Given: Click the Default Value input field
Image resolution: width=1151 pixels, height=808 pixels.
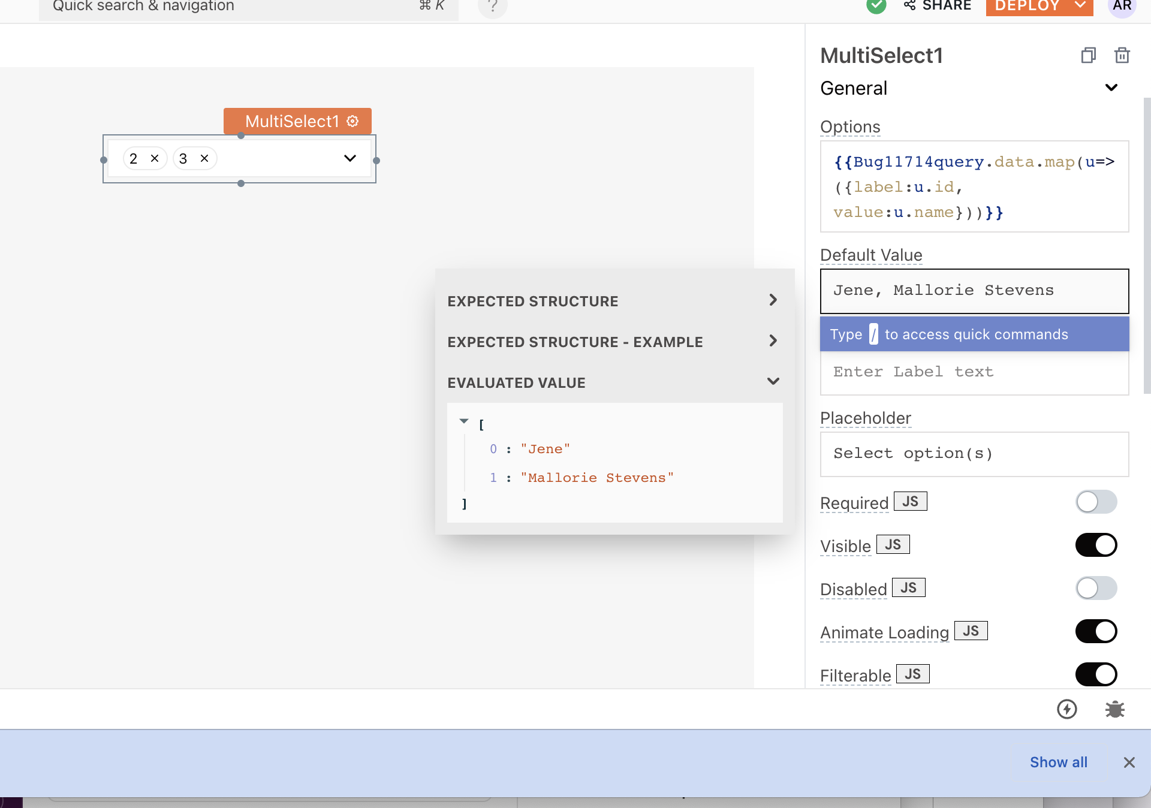Looking at the screenshot, I should point(974,291).
